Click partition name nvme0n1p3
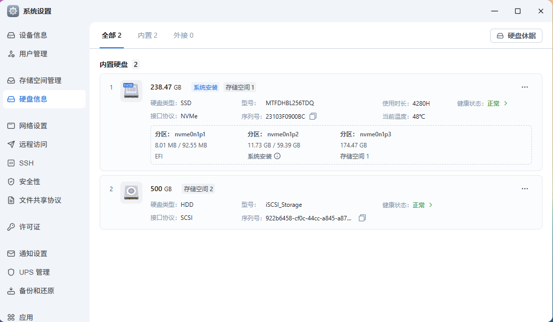The width and height of the screenshot is (553, 322). click(375, 134)
